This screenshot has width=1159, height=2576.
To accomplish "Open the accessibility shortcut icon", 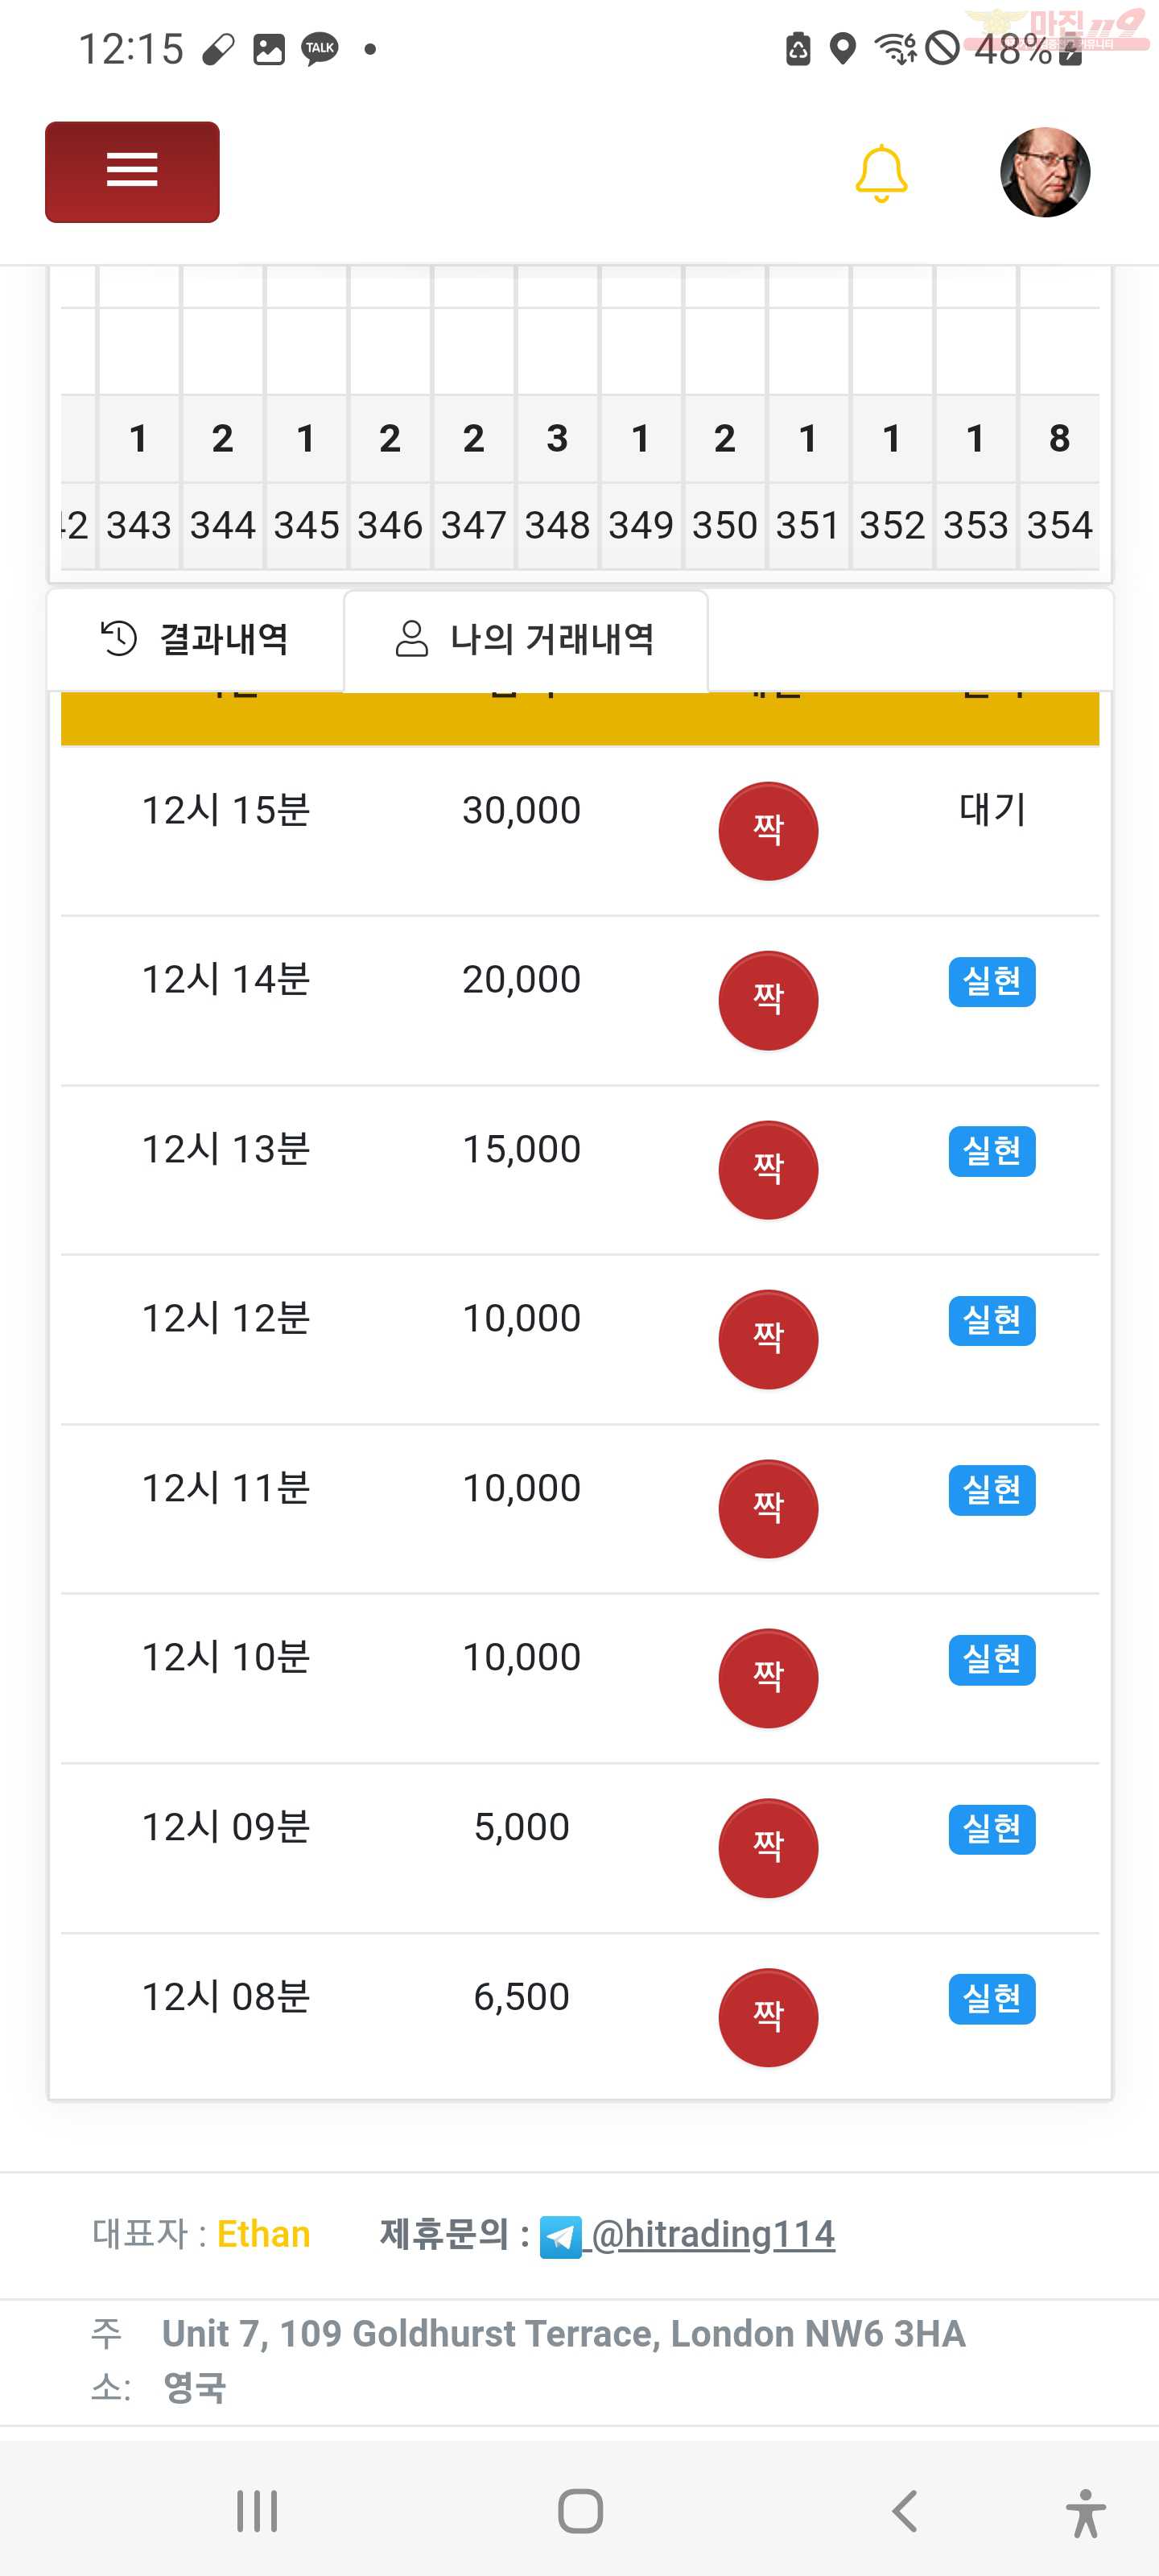I will 1085,2513.
